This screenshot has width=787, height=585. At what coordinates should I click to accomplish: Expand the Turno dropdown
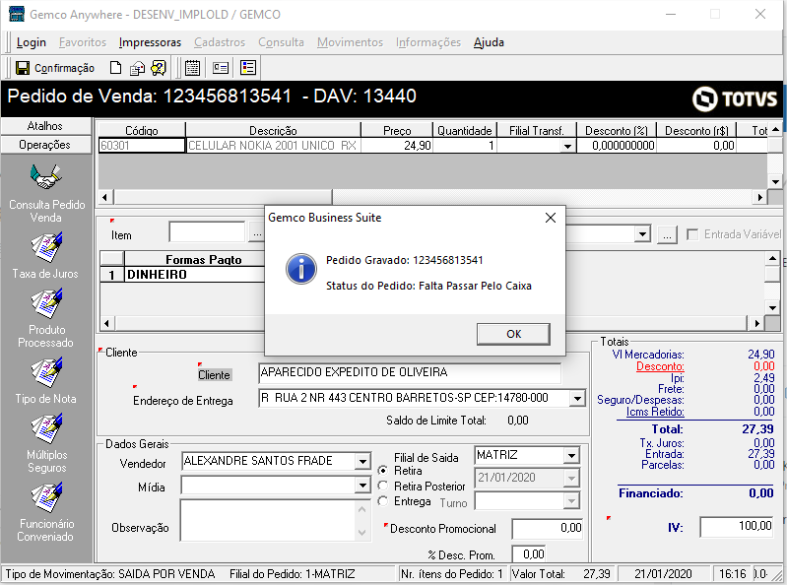coord(571,500)
